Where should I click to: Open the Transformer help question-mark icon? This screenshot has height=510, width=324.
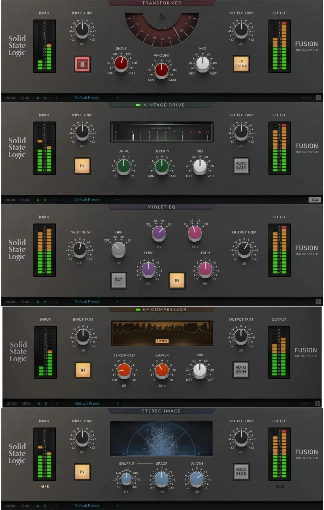318,98
